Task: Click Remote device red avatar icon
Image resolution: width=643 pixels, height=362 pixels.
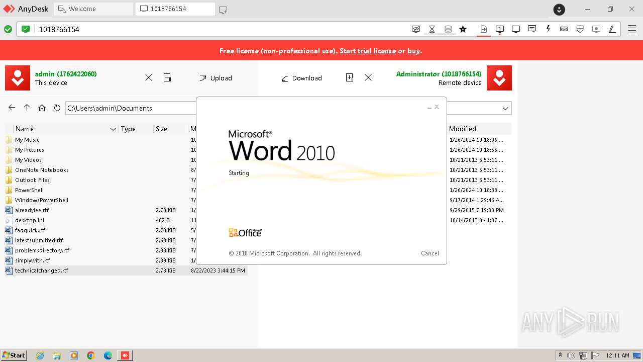Action: (x=499, y=78)
